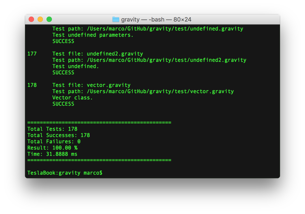The width and height of the screenshot is (305, 214).
Task: Click the test number 177
Action: pos(32,54)
